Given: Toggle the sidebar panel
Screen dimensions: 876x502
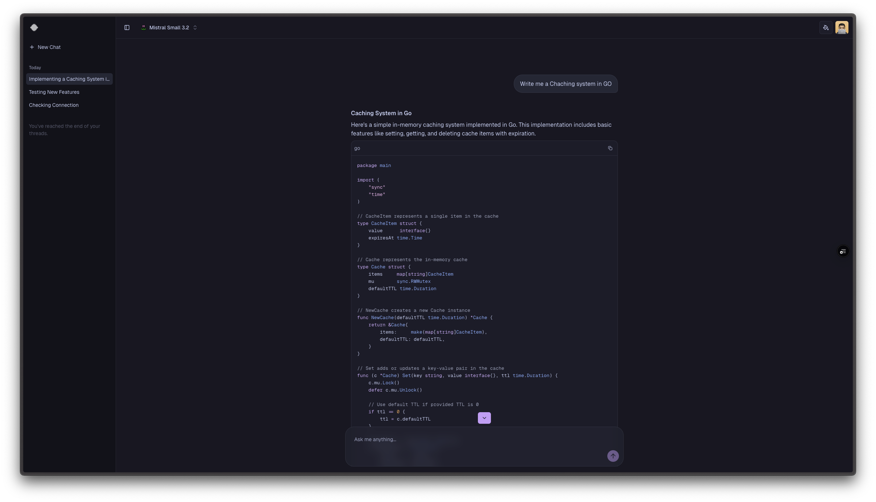Looking at the screenshot, I should click(127, 28).
